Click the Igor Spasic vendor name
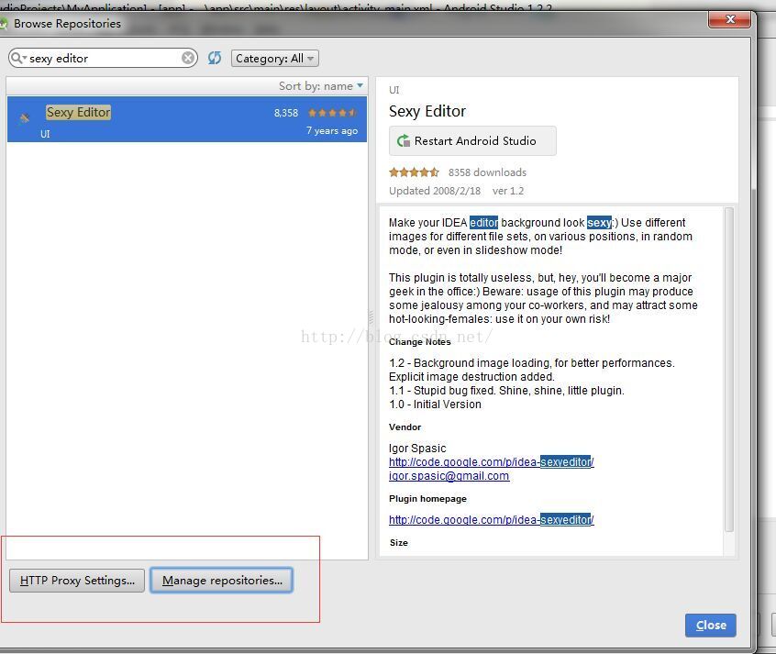 [x=417, y=448]
